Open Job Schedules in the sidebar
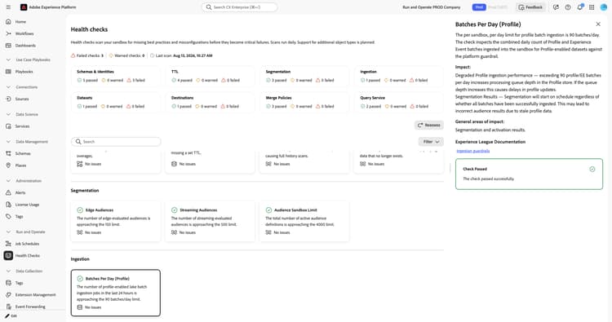612x322 pixels. pos(27,244)
